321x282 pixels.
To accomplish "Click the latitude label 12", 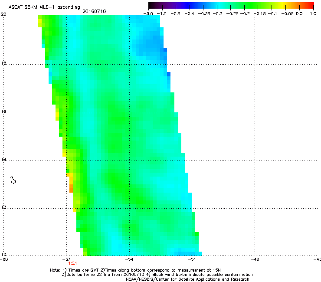I will (3, 207).
